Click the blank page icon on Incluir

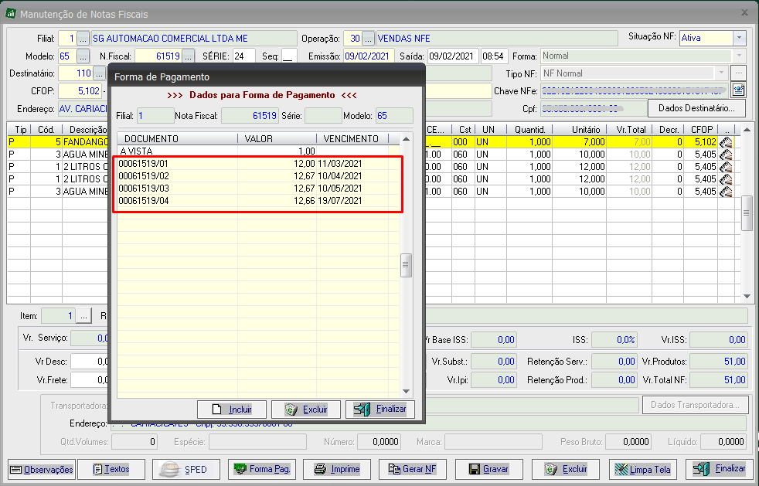coord(217,410)
